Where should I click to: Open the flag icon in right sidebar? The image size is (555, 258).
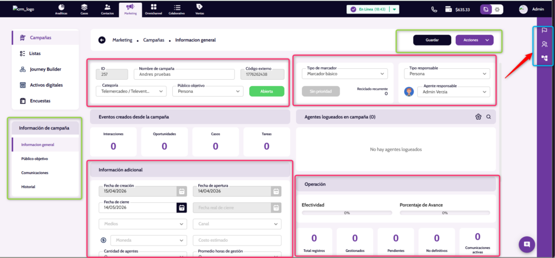[544, 30]
